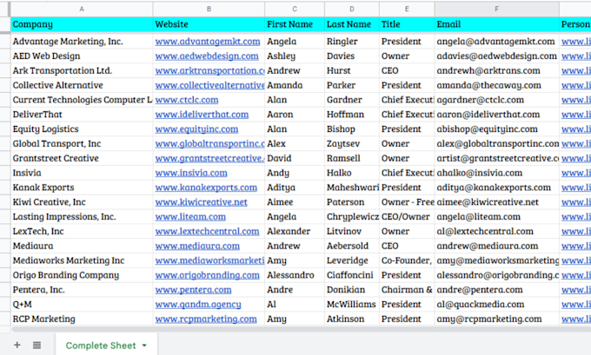Click the First Name header cell
Image resolution: width=591 pixels, height=355 pixels.
click(295, 24)
